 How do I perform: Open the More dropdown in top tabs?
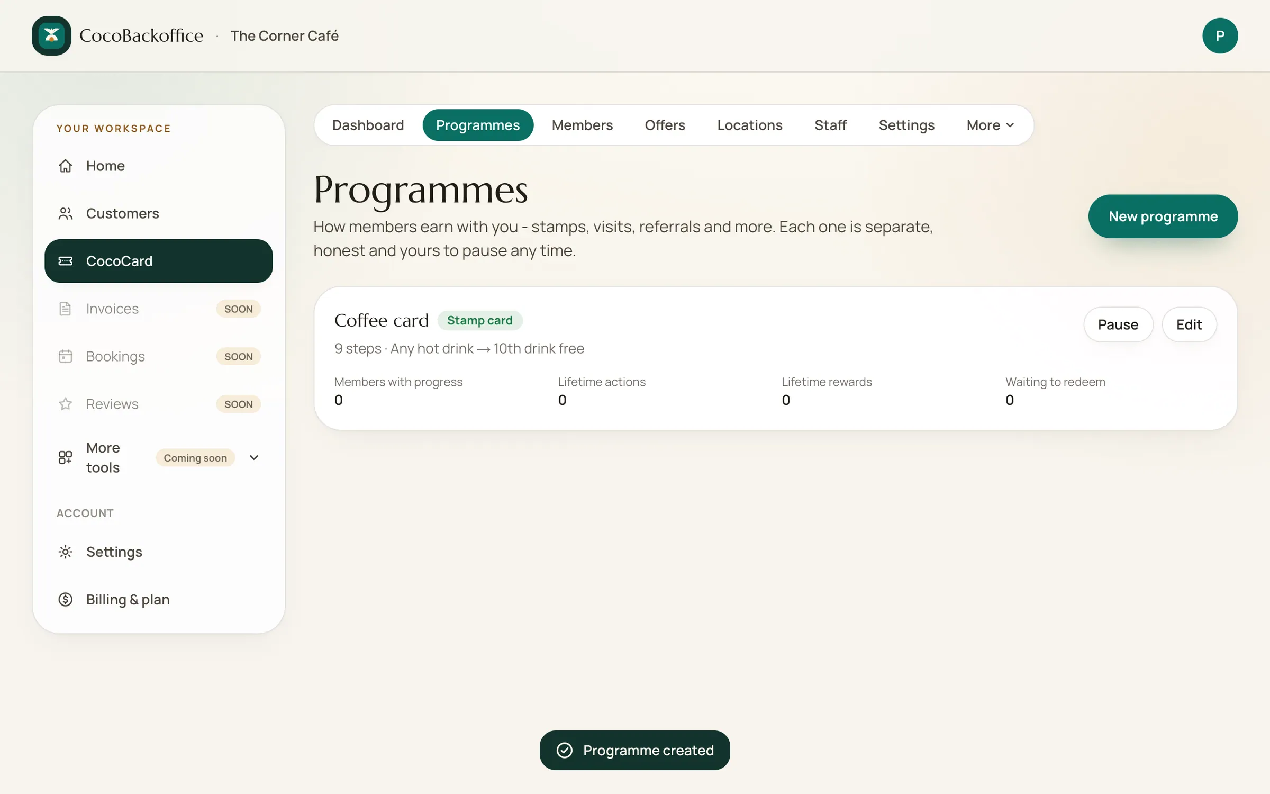point(990,125)
